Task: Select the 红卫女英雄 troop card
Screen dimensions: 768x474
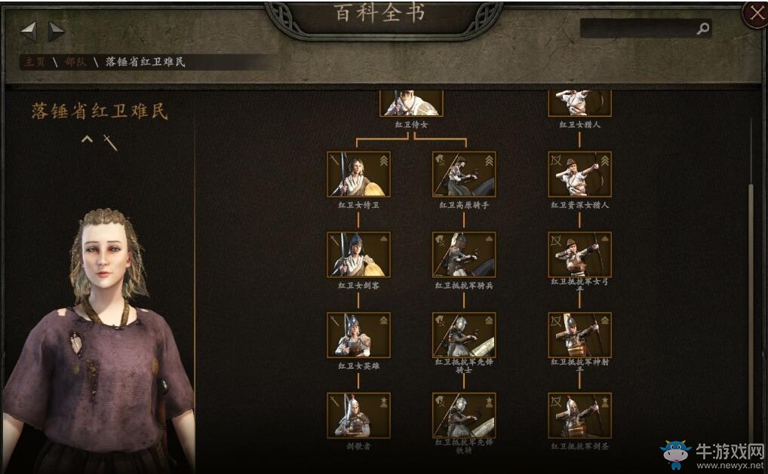Action: (358, 335)
